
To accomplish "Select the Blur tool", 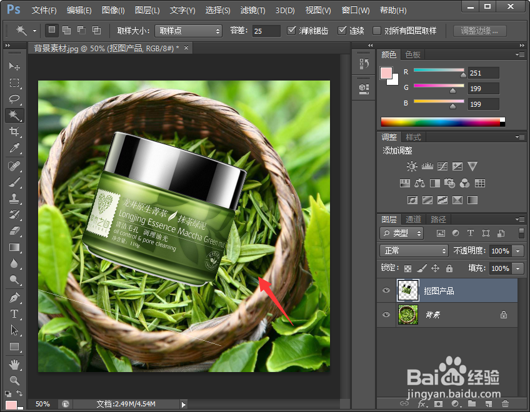I will (14, 264).
